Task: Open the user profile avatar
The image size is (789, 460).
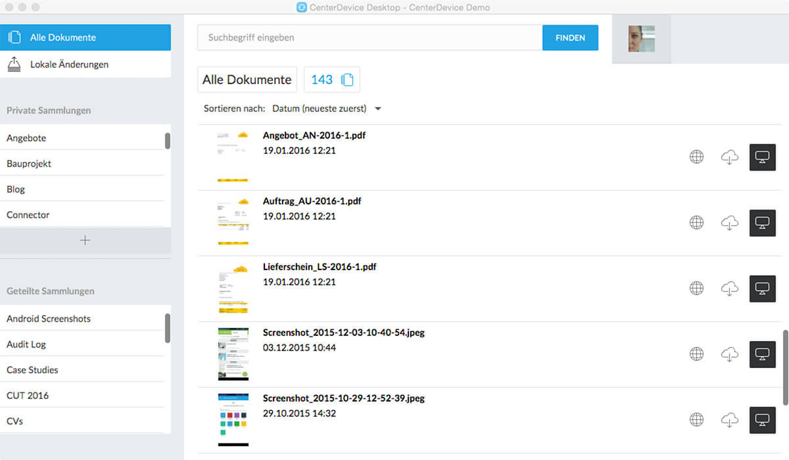Action: 641,39
